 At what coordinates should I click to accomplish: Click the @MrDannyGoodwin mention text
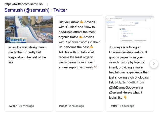[123, 87]
